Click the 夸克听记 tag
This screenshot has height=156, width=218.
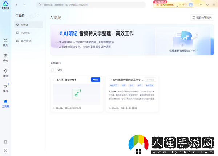[x=114, y=85]
